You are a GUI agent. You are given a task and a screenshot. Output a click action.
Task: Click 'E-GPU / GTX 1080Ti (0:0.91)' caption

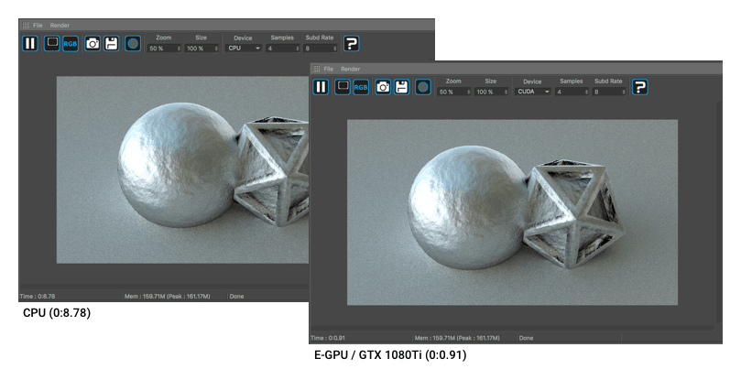point(390,354)
